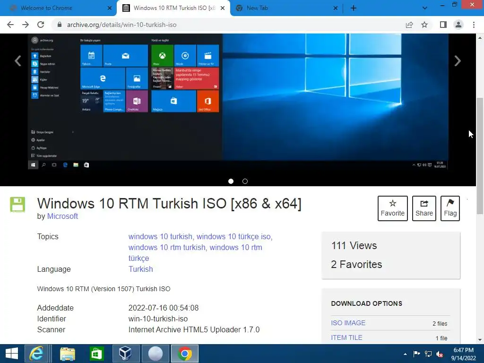484x363 pixels.
Task: Launch Internet Explorer from the taskbar
Action: click(x=36, y=354)
